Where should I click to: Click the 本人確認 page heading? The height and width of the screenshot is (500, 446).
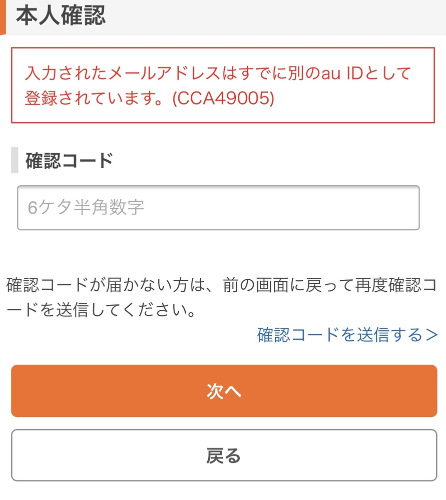(x=61, y=16)
